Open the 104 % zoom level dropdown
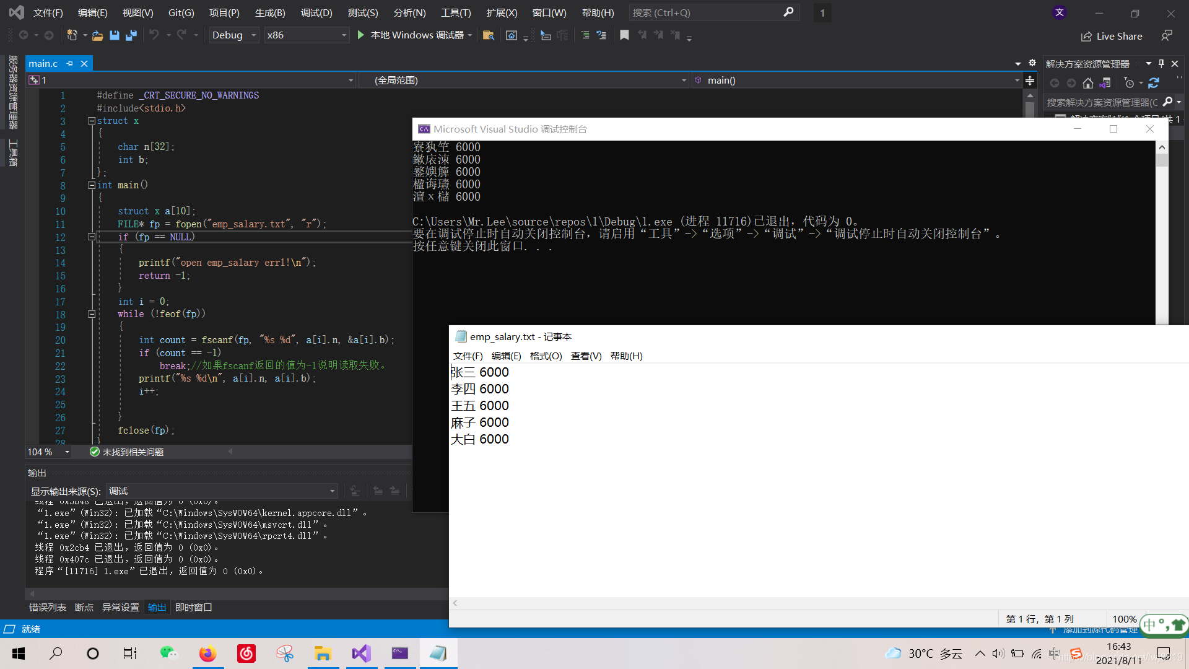The width and height of the screenshot is (1189, 669). 48,452
